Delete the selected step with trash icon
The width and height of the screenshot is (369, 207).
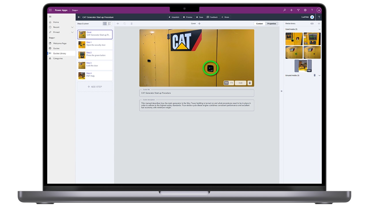pyautogui.click(x=132, y=24)
